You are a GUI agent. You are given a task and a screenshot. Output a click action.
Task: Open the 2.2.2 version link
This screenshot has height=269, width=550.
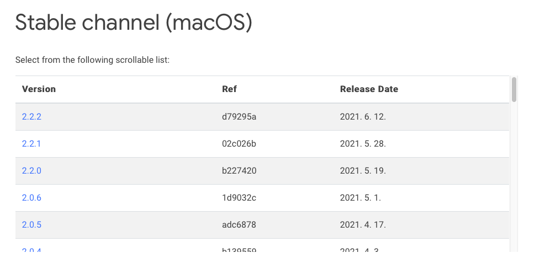click(x=31, y=117)
